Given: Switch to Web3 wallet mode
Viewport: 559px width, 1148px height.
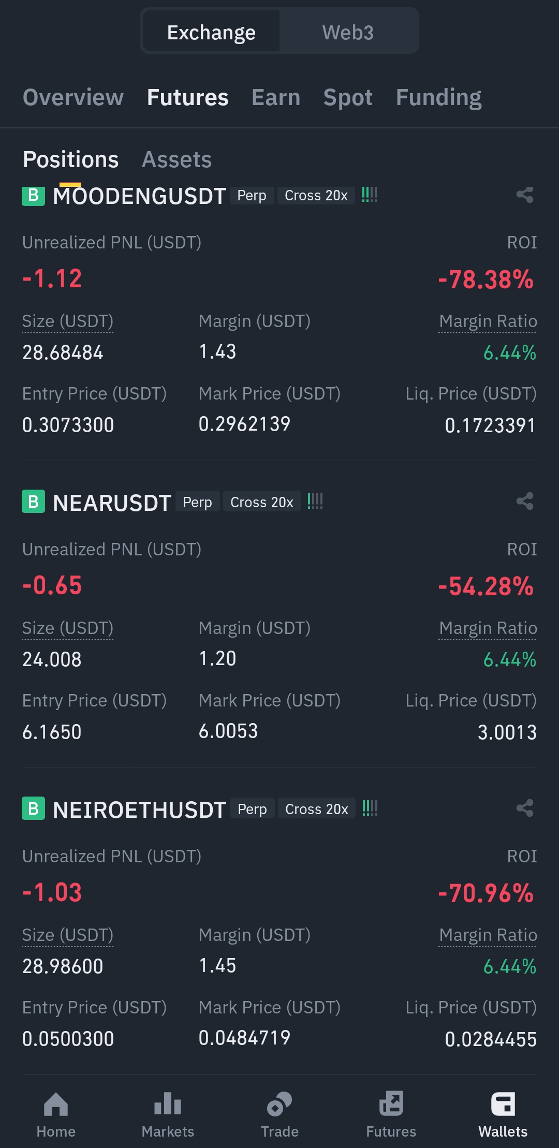Looking at the screenshot, I should click(348, 33).
